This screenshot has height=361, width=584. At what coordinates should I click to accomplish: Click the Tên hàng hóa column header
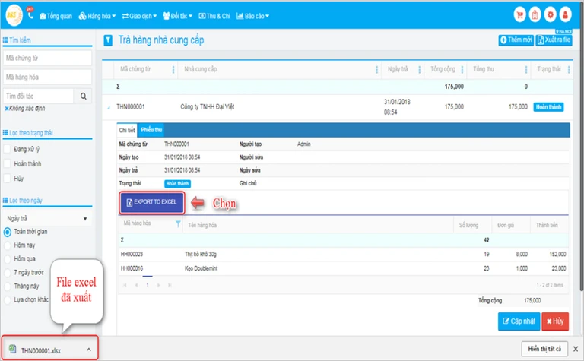[202, 225]
